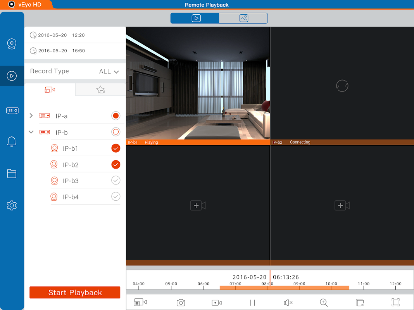Toggle fullscreen view icon
Image resolution: width=414 pixels, height=310 pixels.
[x=395, y=302]
